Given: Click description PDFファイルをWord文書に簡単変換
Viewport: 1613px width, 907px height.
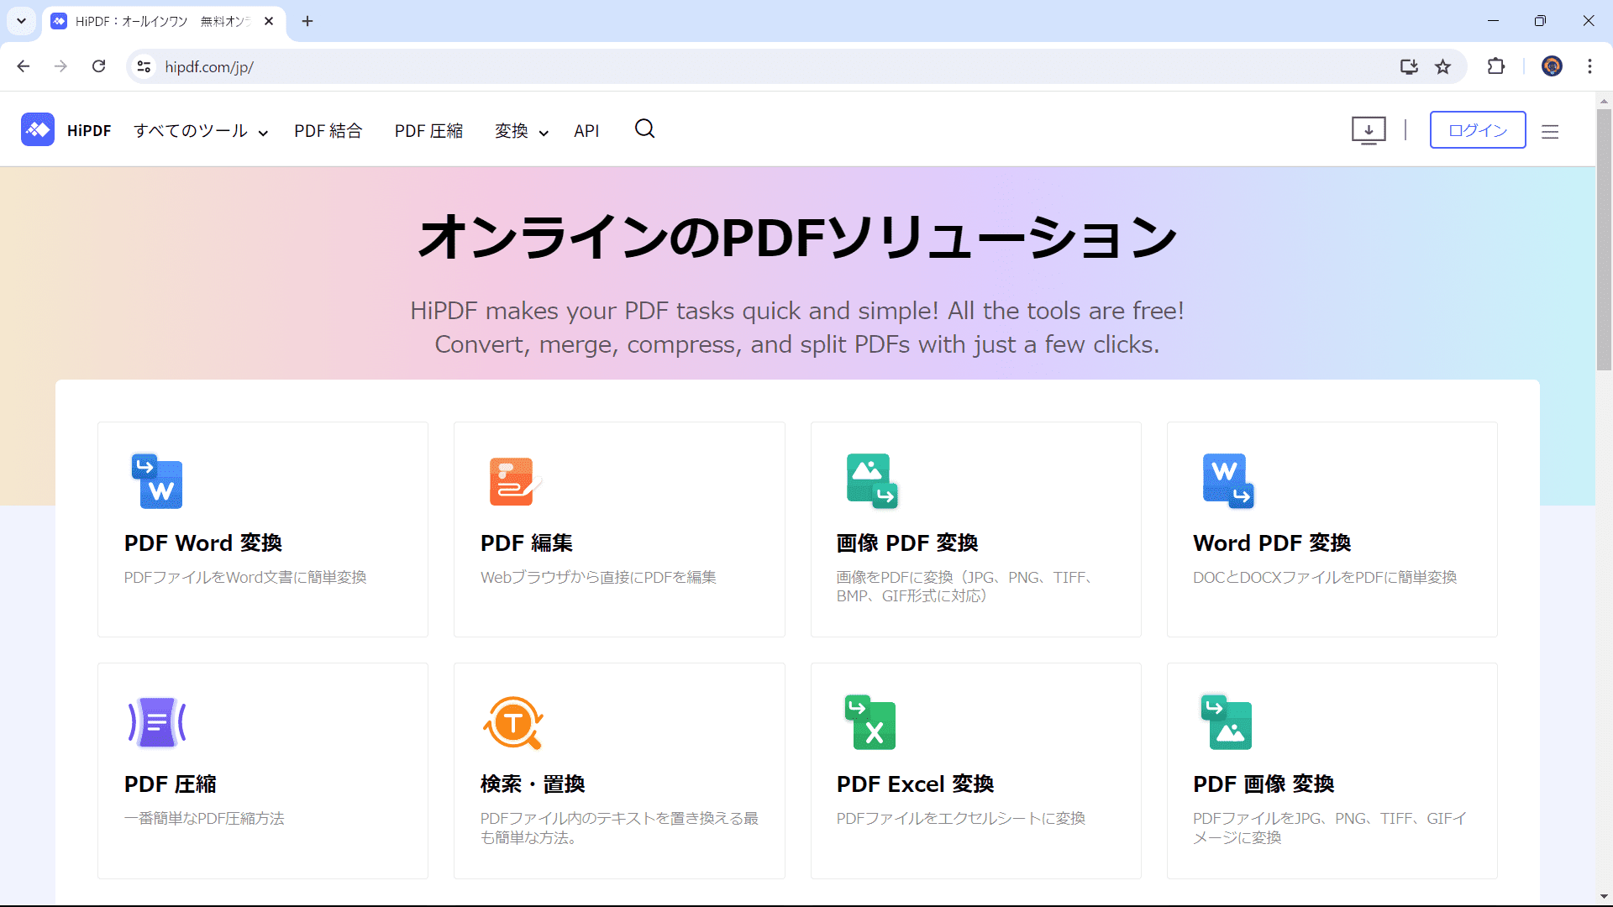Looking at the screenshot, I should pos(245,578).
